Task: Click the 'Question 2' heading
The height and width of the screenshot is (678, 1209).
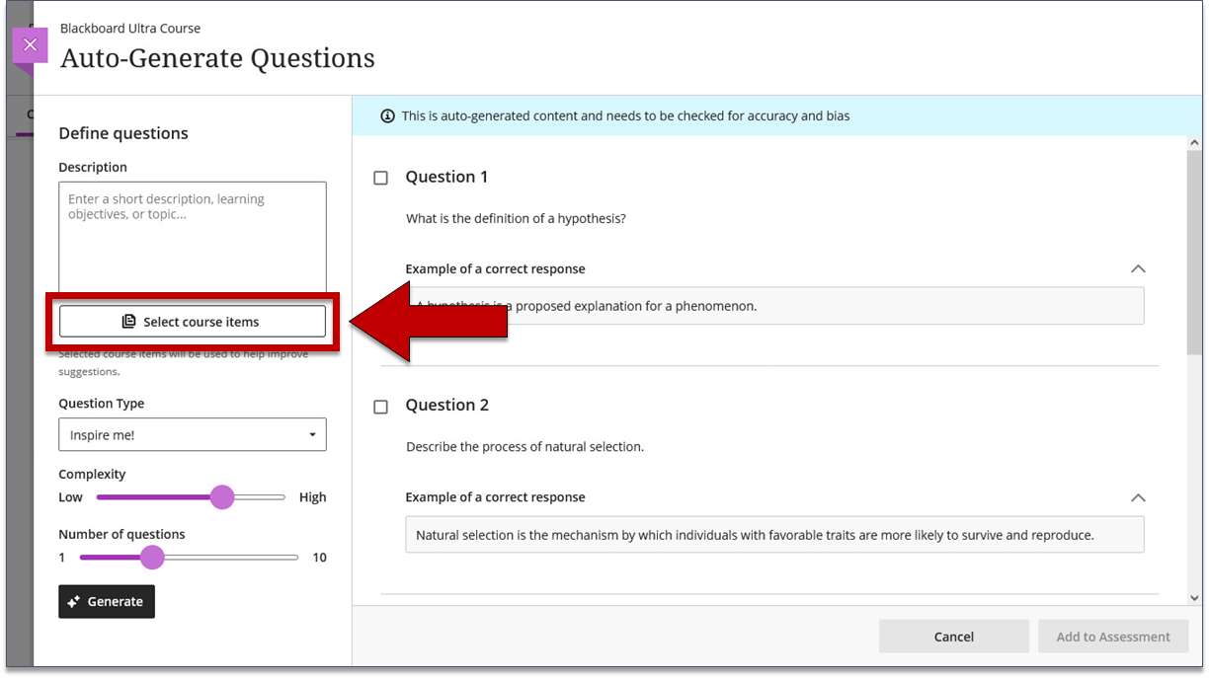Action: pyautogui.click(x=447, y=406)
